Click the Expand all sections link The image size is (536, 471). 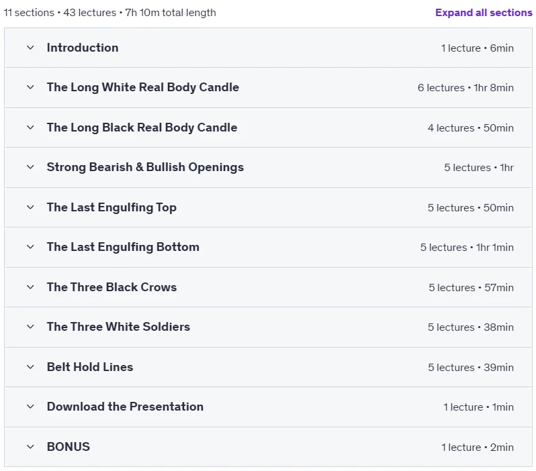tap(484, 13)
